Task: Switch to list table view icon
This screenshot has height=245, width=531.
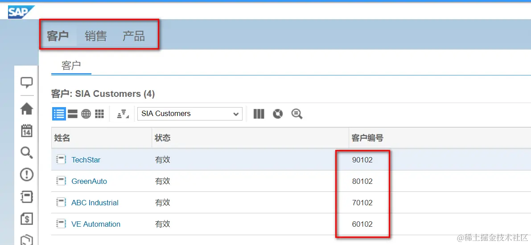Action: [59, 113]
